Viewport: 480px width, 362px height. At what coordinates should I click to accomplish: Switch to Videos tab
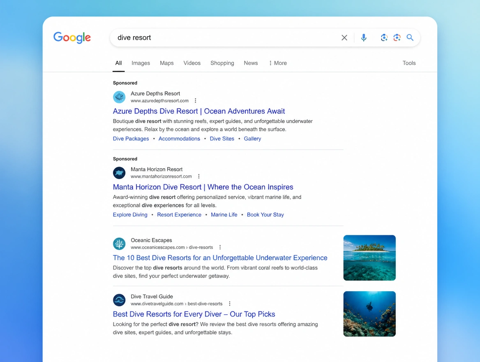pyautogui.click(x=192, y=63)
